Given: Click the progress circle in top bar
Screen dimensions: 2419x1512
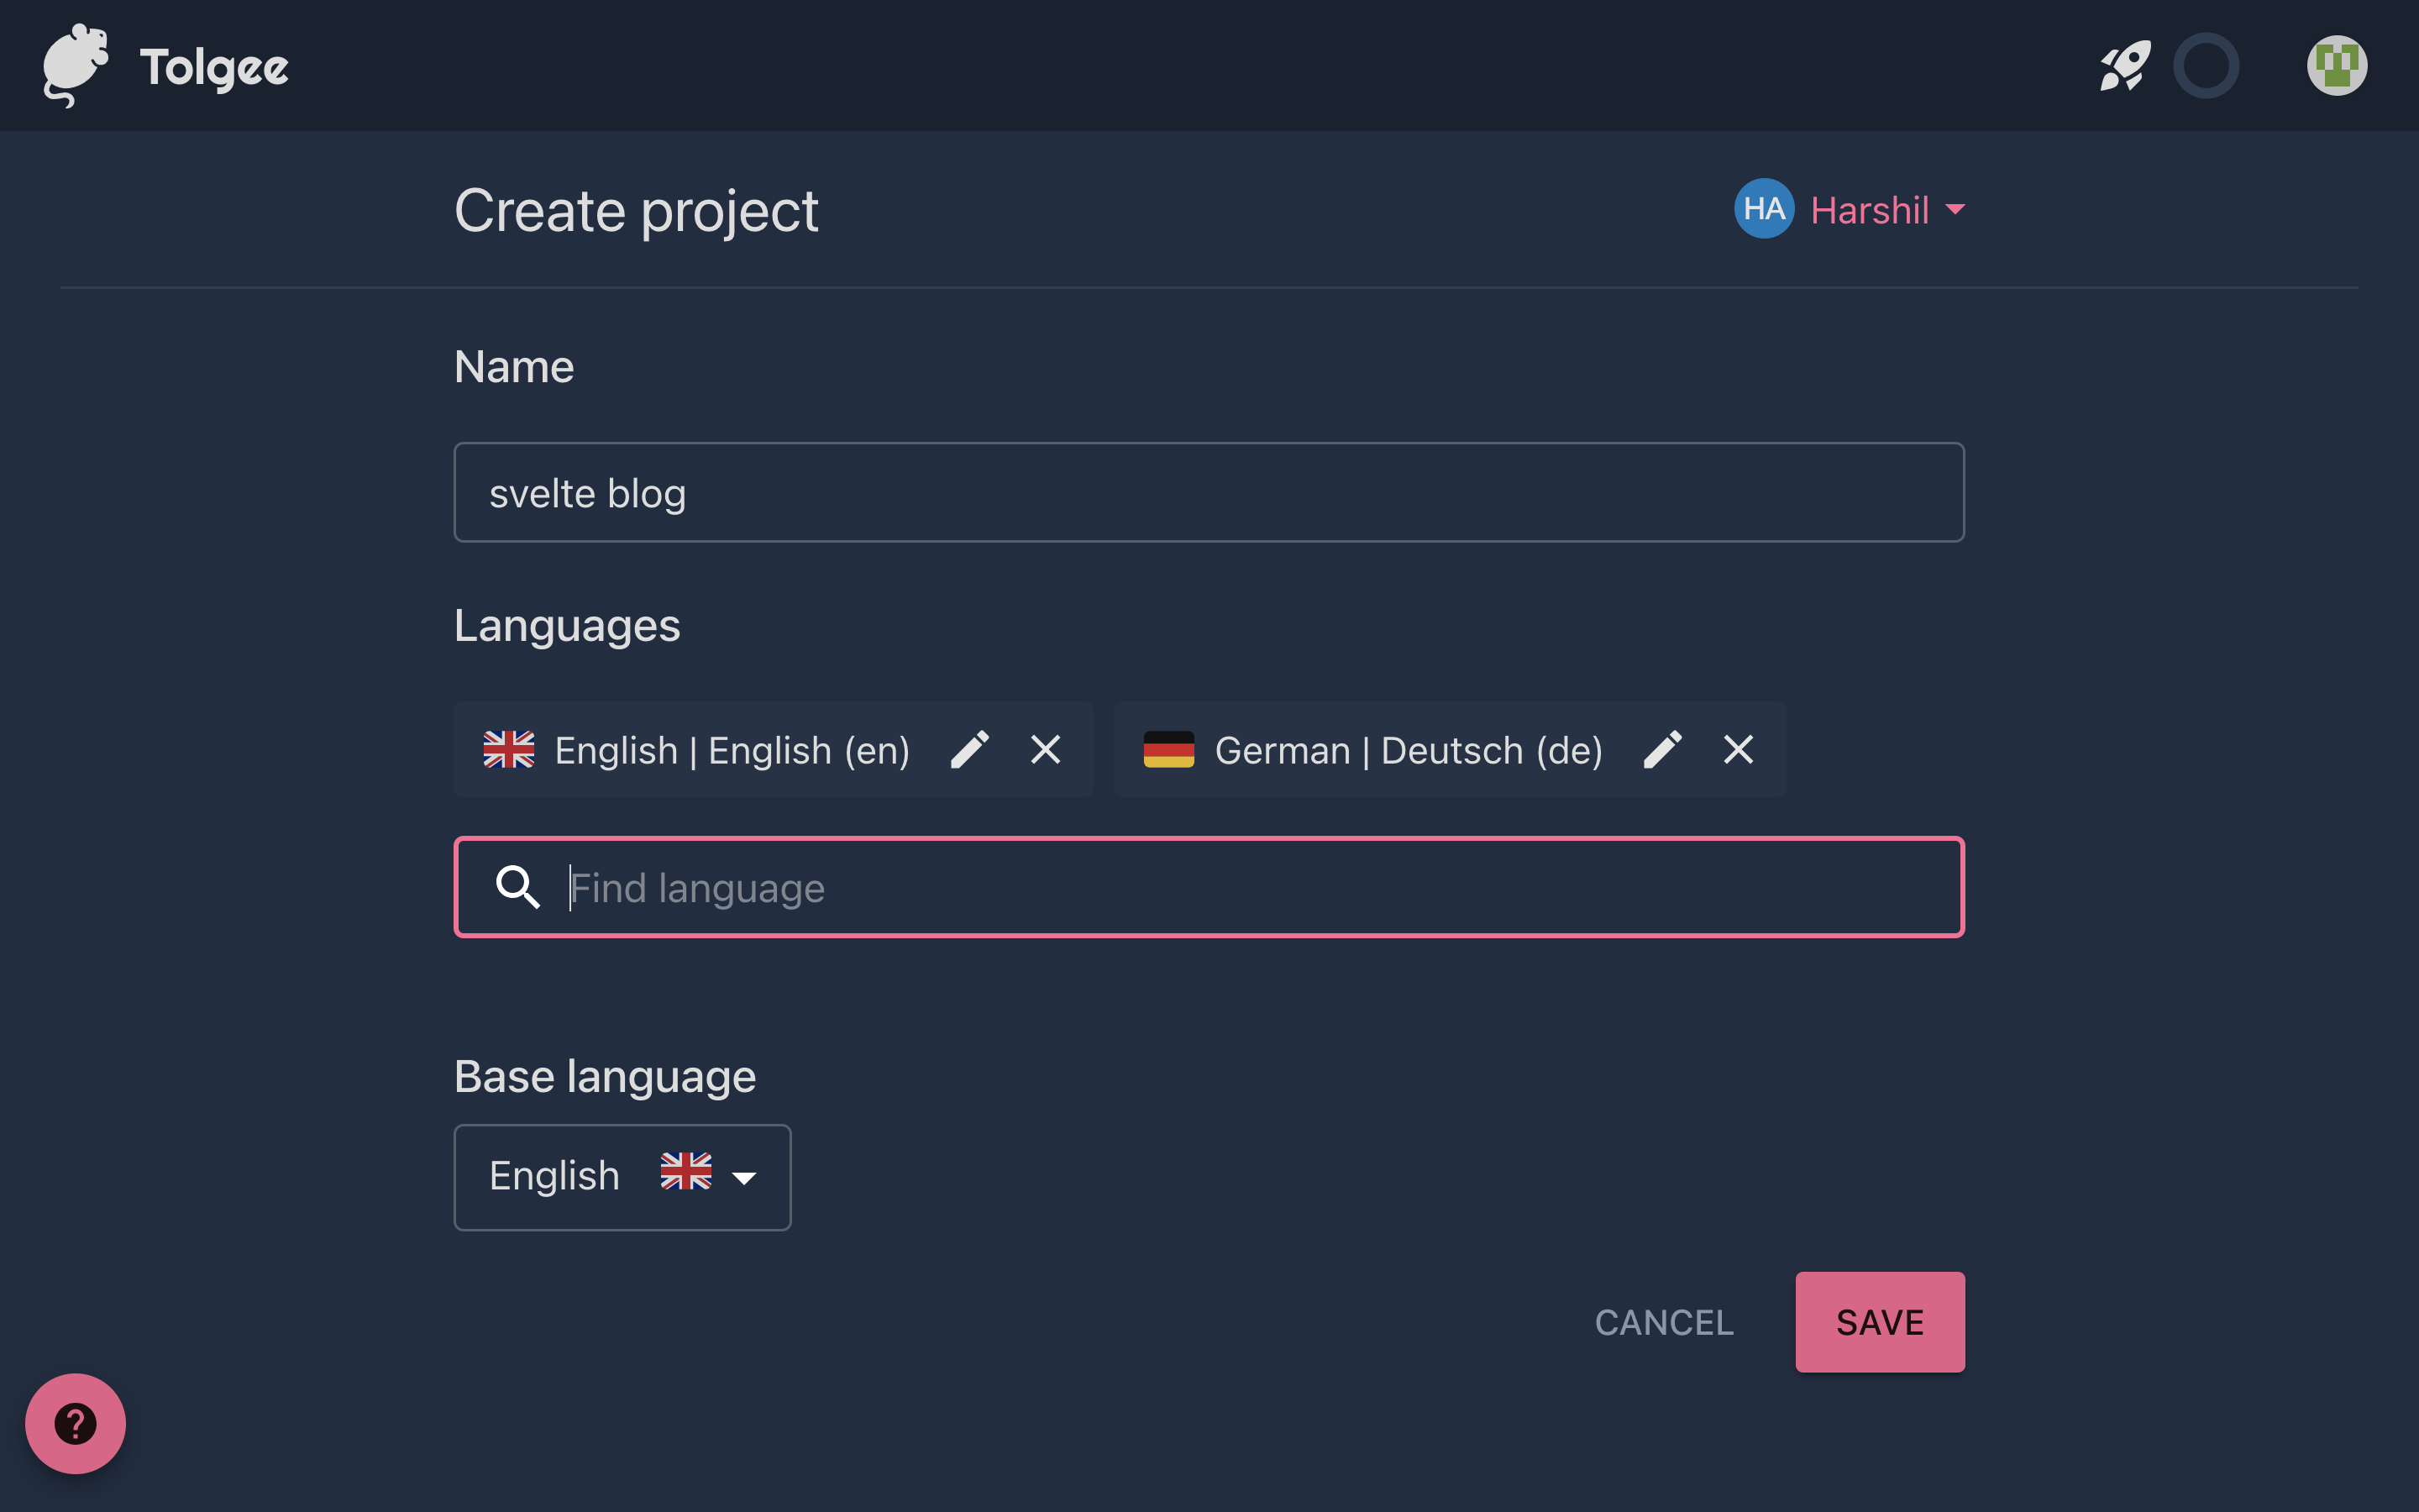Looking at the screenshot, I should click(2208, 65).
